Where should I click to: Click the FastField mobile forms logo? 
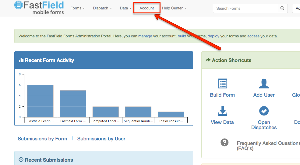point(39,8)
